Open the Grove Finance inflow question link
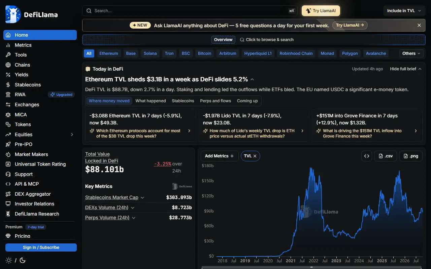 367,133
